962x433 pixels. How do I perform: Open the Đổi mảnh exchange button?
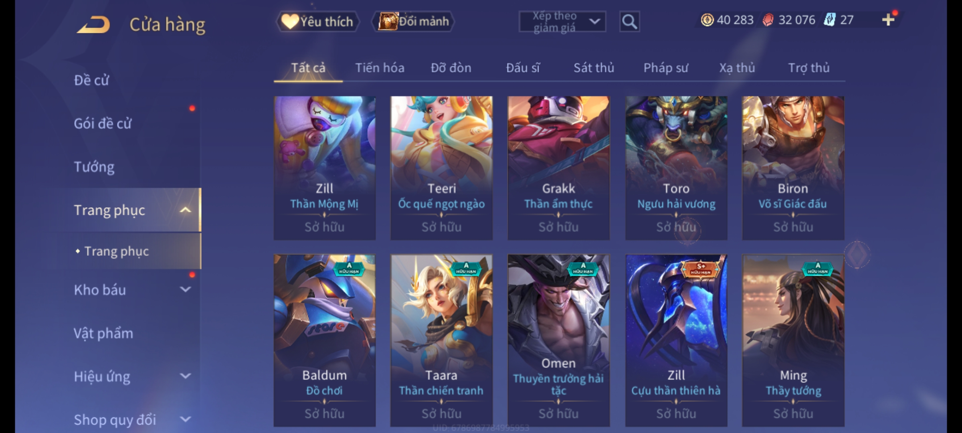click(x=413, y=21)
